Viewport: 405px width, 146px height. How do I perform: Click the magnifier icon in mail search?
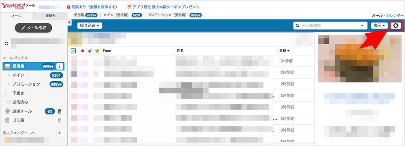pyautogui.click(x=298, y=25)
